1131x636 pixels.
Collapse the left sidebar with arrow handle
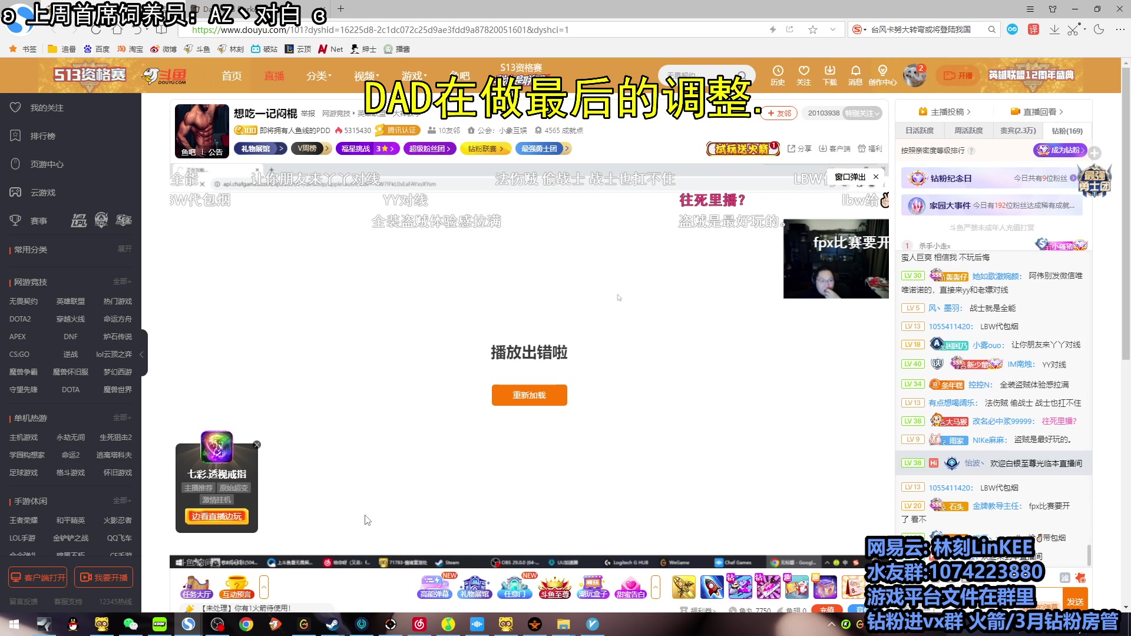(x=142, y=354)
